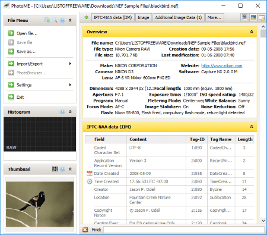Click the Find text input field
267x235 pixels.
tap(184, 230)
